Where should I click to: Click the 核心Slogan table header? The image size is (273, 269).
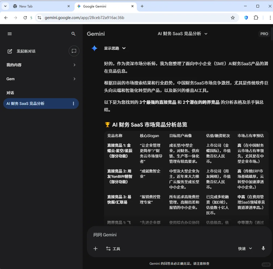coord(149,136)
